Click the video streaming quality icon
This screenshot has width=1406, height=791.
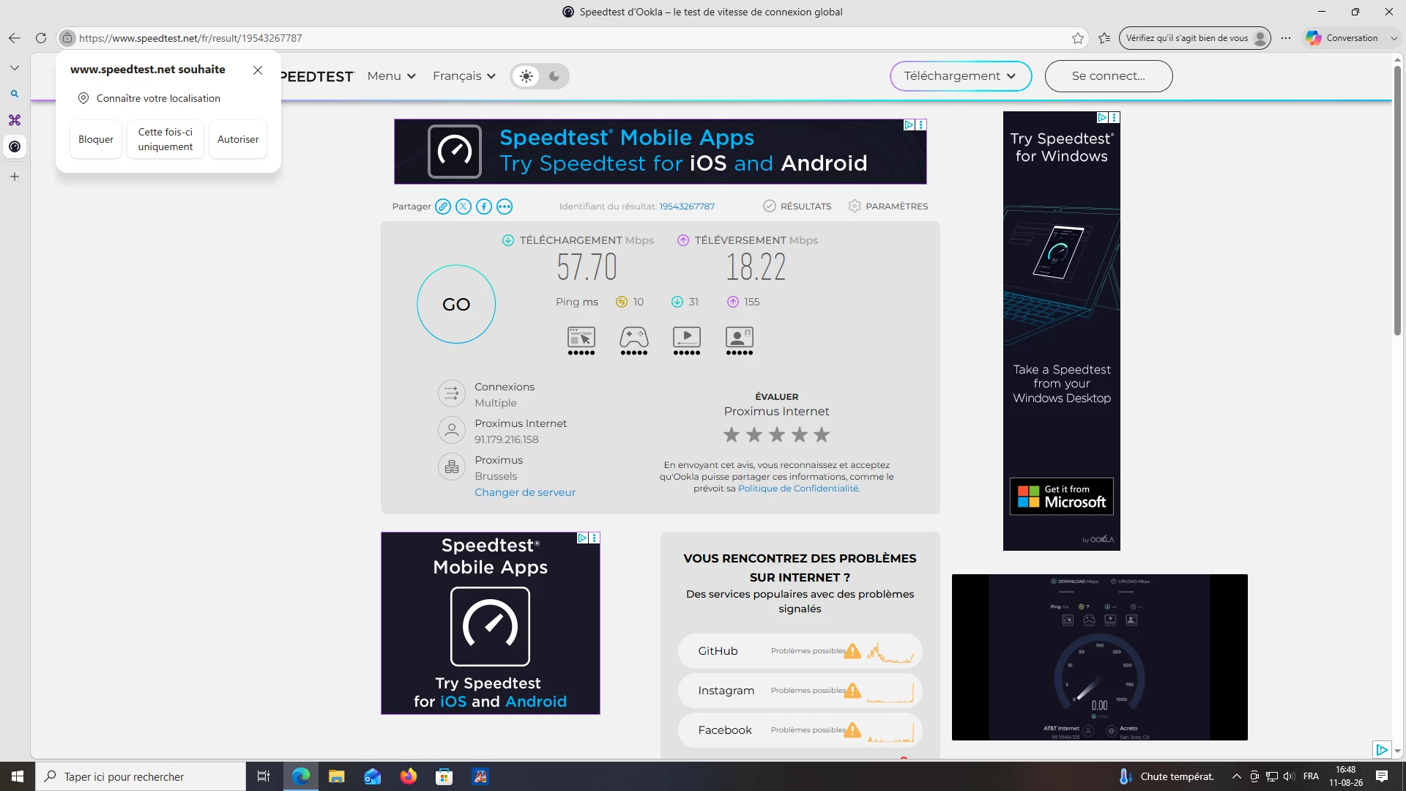687,341
